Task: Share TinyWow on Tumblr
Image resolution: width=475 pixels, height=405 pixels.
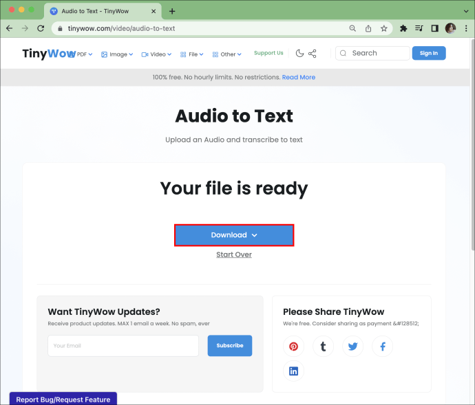Action: [x=323, y=347]
